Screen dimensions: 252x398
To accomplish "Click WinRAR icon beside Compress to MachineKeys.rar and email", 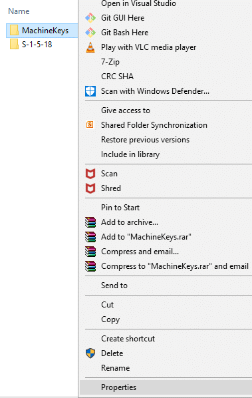I will 90,266.
